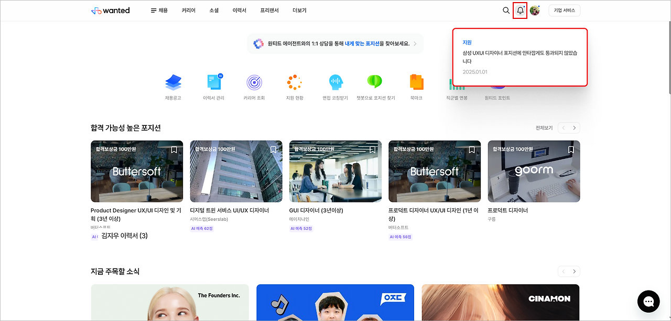Open the blue news card with music note
Screen dimensions: 671x321
335,303
